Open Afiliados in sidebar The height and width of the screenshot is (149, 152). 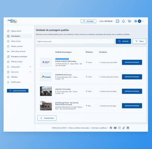[x=19, y=77]
